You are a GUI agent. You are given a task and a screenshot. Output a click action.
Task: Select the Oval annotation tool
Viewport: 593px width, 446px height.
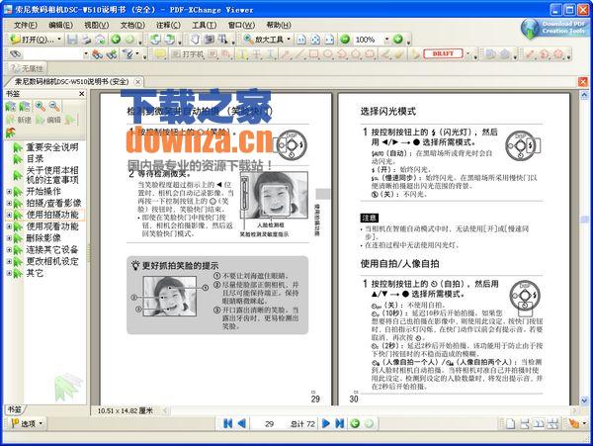pos(327,54)
